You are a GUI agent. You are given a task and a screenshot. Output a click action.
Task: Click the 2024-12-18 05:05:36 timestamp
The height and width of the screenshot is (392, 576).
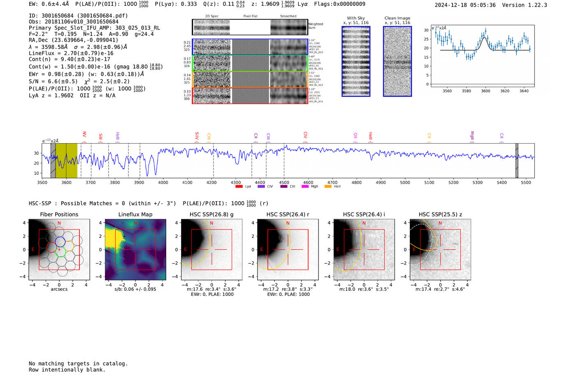(465, 5)
